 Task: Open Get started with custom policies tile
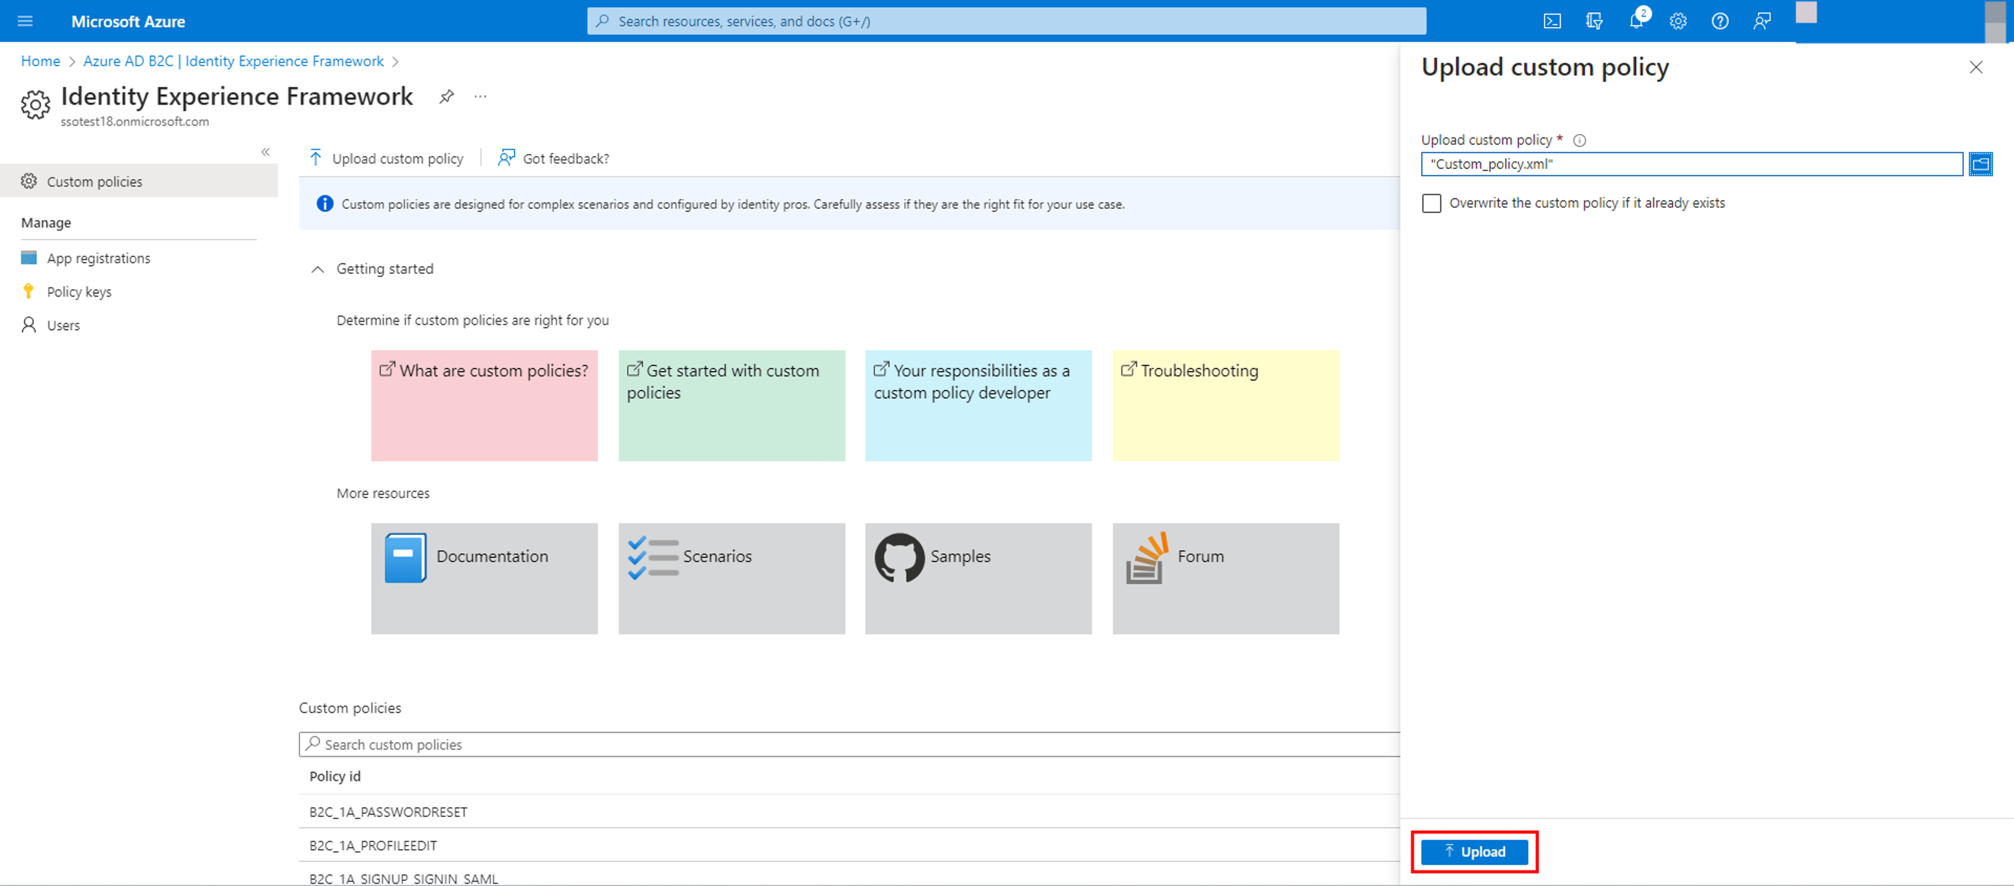tap(732, 405)
